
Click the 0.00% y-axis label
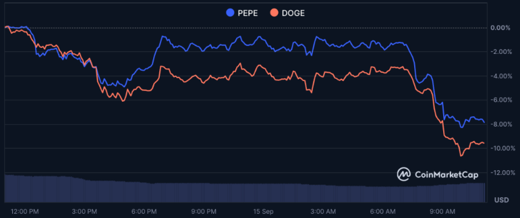point(501,27)
